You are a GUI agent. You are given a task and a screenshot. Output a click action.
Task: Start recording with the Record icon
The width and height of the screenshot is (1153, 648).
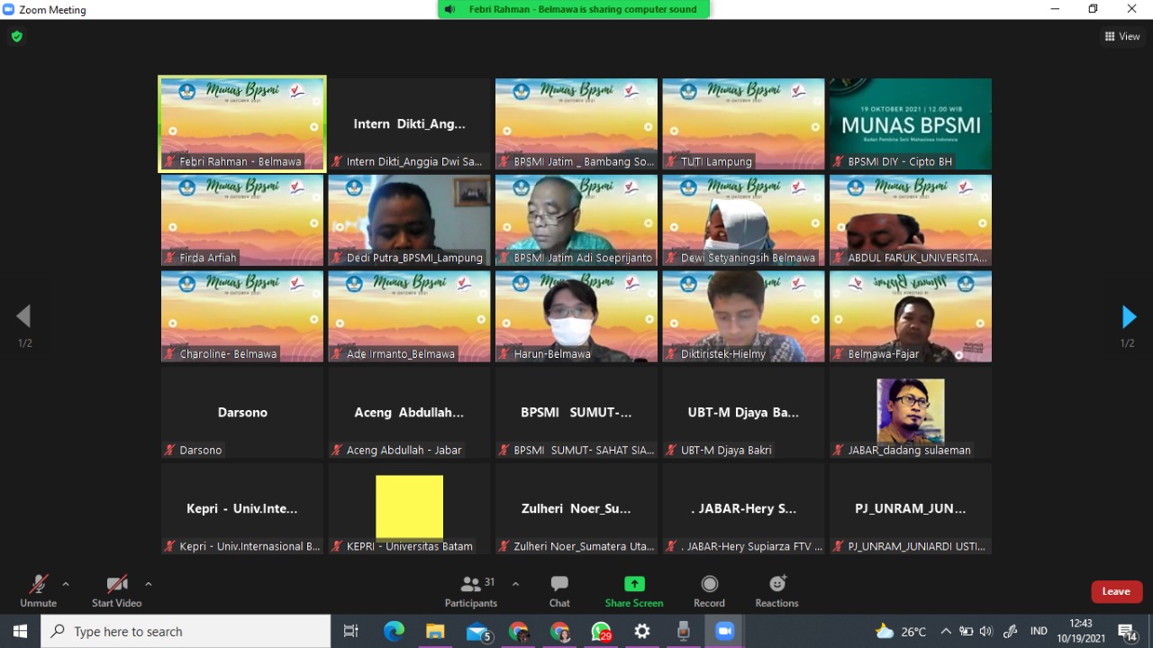point(709,584)
